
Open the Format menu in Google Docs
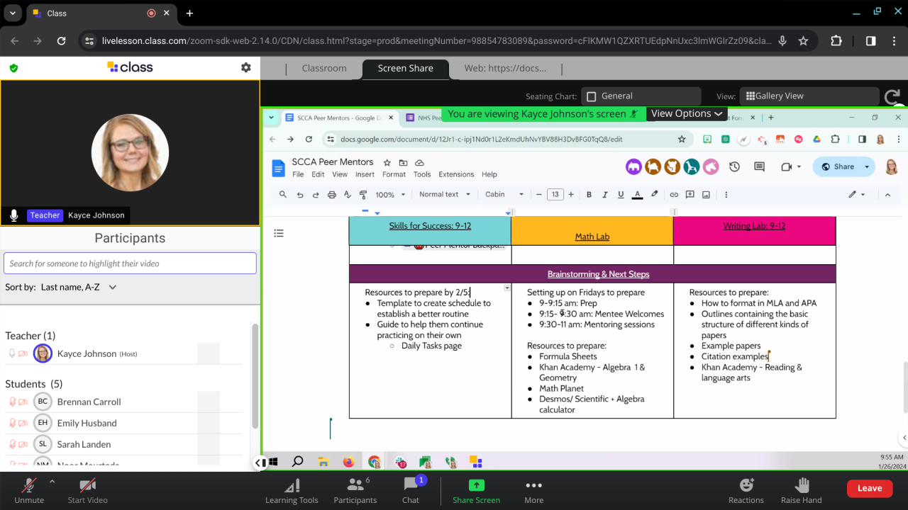(394, 174)
